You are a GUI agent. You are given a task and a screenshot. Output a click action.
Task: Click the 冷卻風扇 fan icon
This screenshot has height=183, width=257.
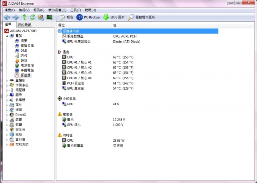60,98
